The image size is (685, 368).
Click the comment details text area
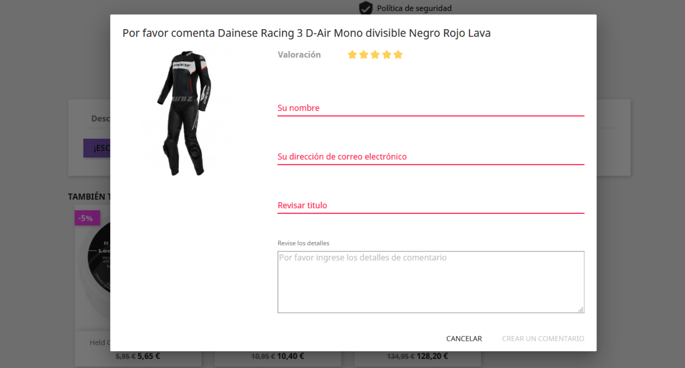[431, 282]
